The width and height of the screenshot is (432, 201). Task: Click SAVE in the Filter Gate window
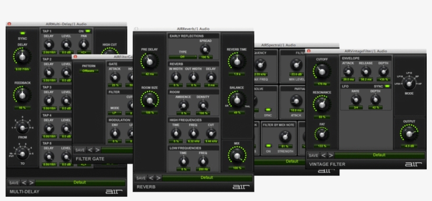click(x=80, y=150)
